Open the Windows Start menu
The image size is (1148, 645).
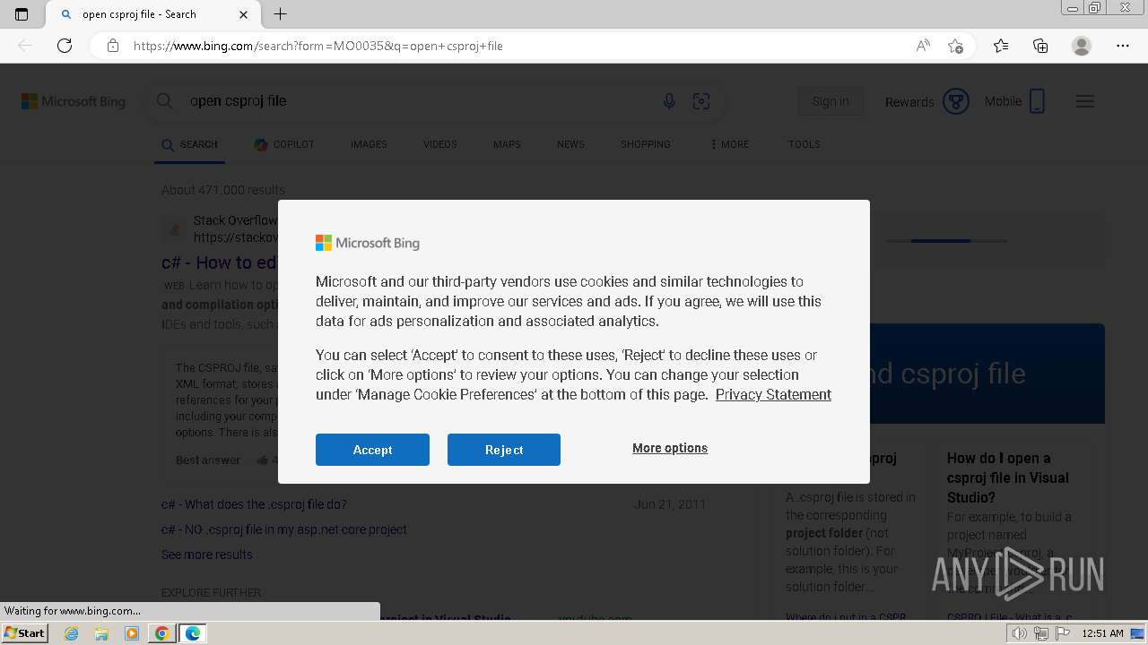(24, 632)
